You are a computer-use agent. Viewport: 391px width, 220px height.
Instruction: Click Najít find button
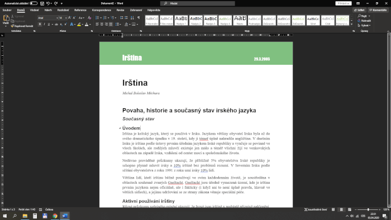[363, 16]
